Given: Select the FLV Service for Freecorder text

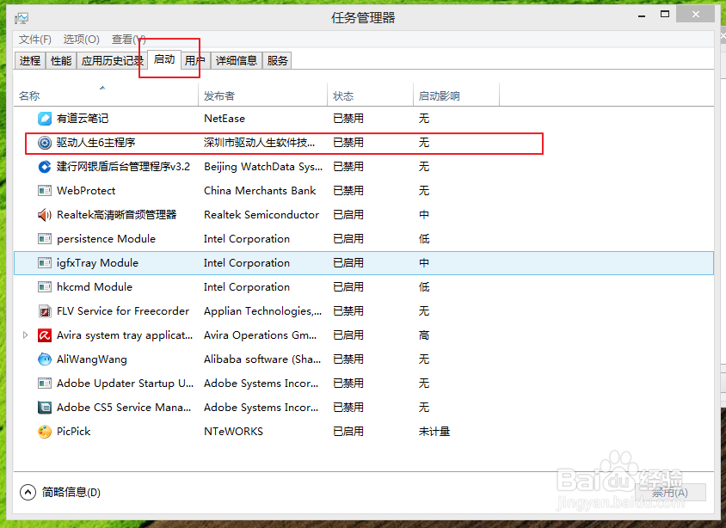Looking at the screenshot, I should [x=123, y=311].
